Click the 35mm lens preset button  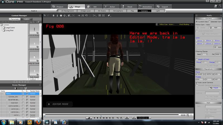tap(208, 41)
